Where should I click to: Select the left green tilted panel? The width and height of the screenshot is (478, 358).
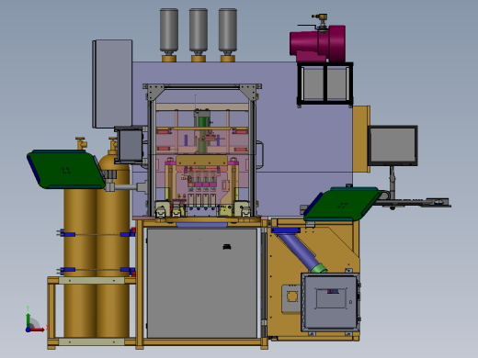click(x=66, y=169)
